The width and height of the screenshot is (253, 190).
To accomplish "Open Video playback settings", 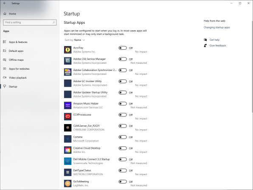I will point(17,78).
